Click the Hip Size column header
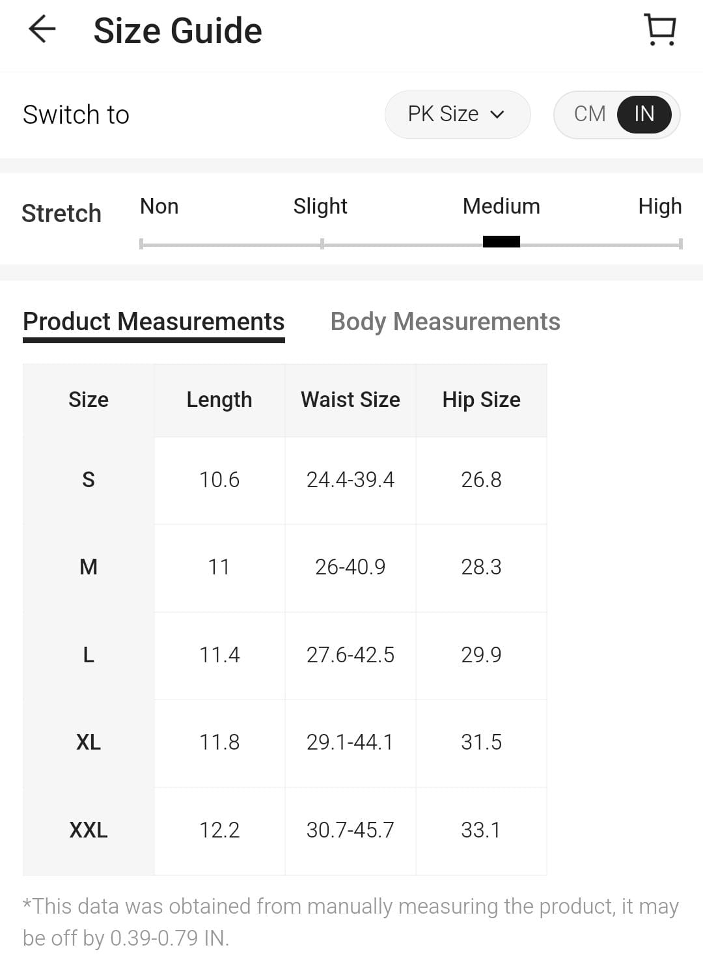Viewport: 703px width, 971px height. tap(481, 399)
